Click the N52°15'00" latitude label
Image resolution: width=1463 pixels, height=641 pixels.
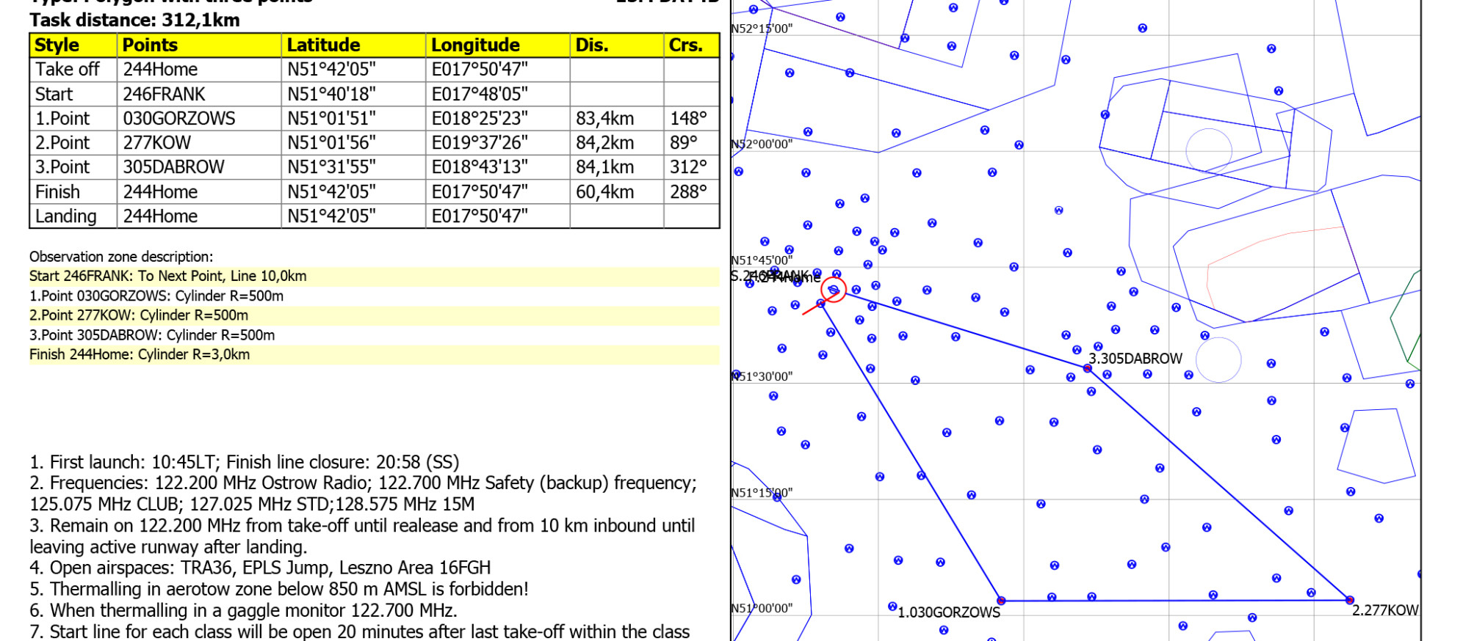click(x=762, y=29)
